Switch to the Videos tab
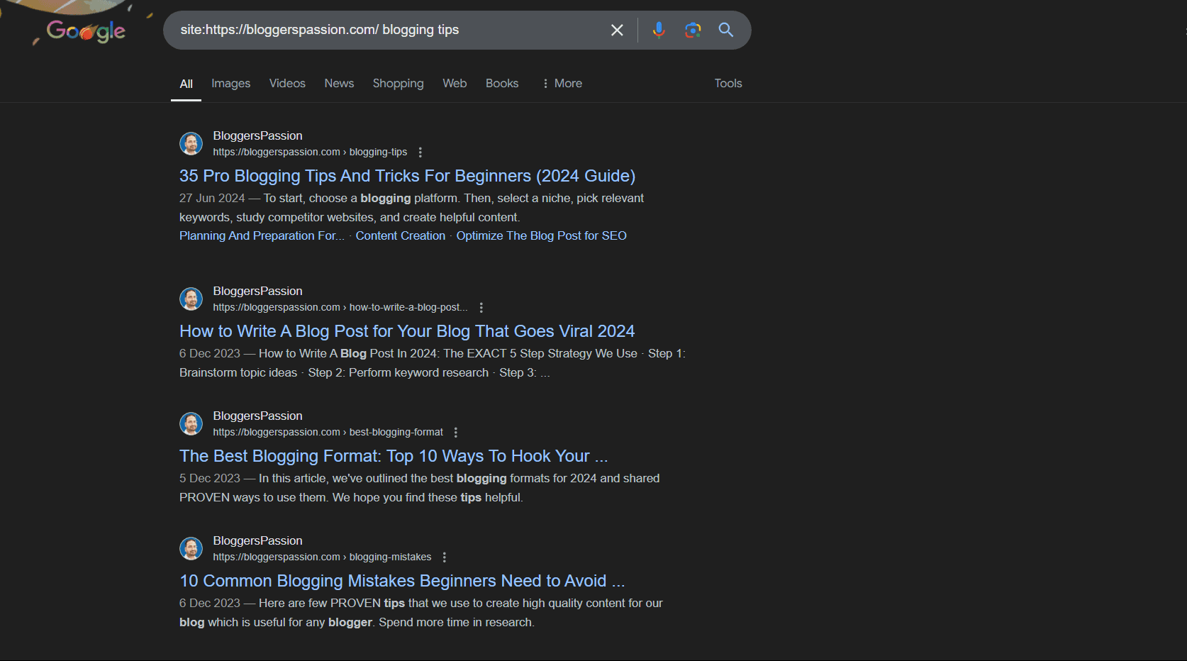This screenshot has height=661, width=1187. 286,83
